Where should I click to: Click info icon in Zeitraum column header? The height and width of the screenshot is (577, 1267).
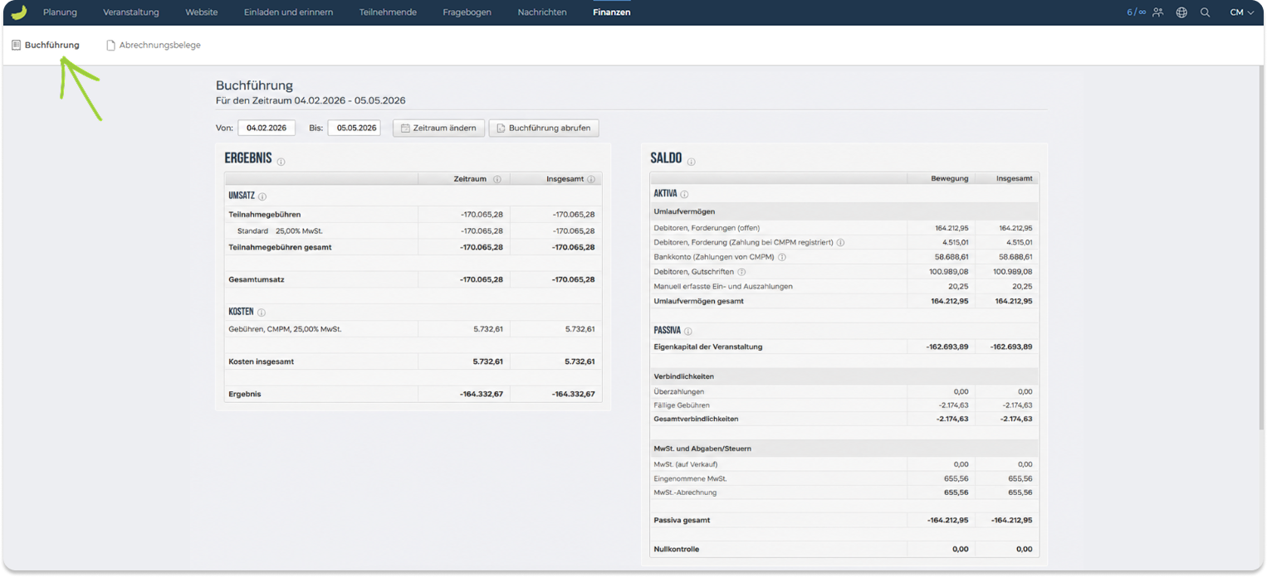(x=497, y=179)
